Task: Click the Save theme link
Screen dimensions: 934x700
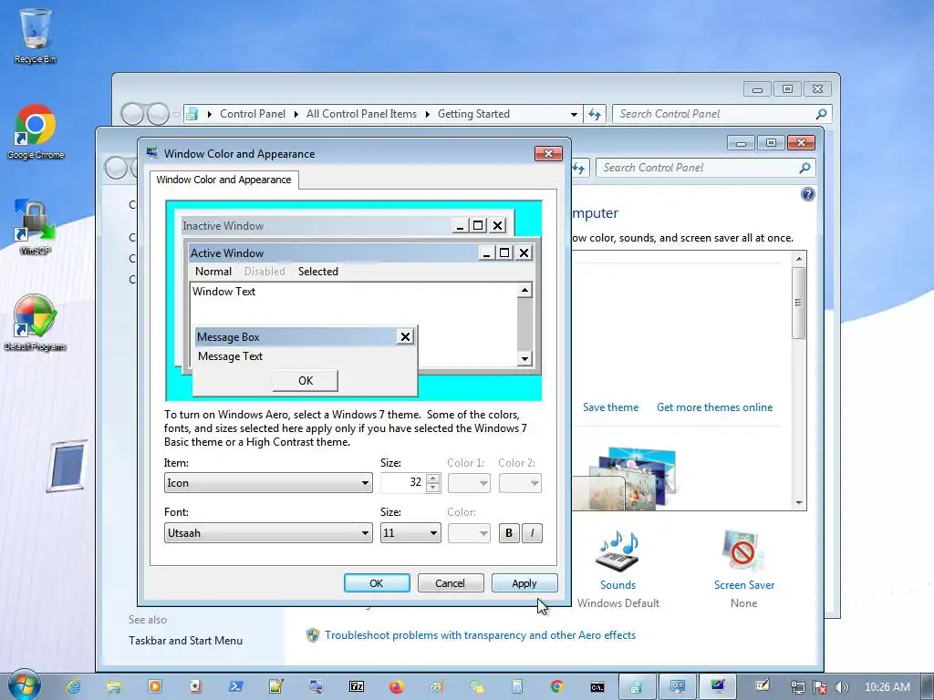Action: point(610,407)
